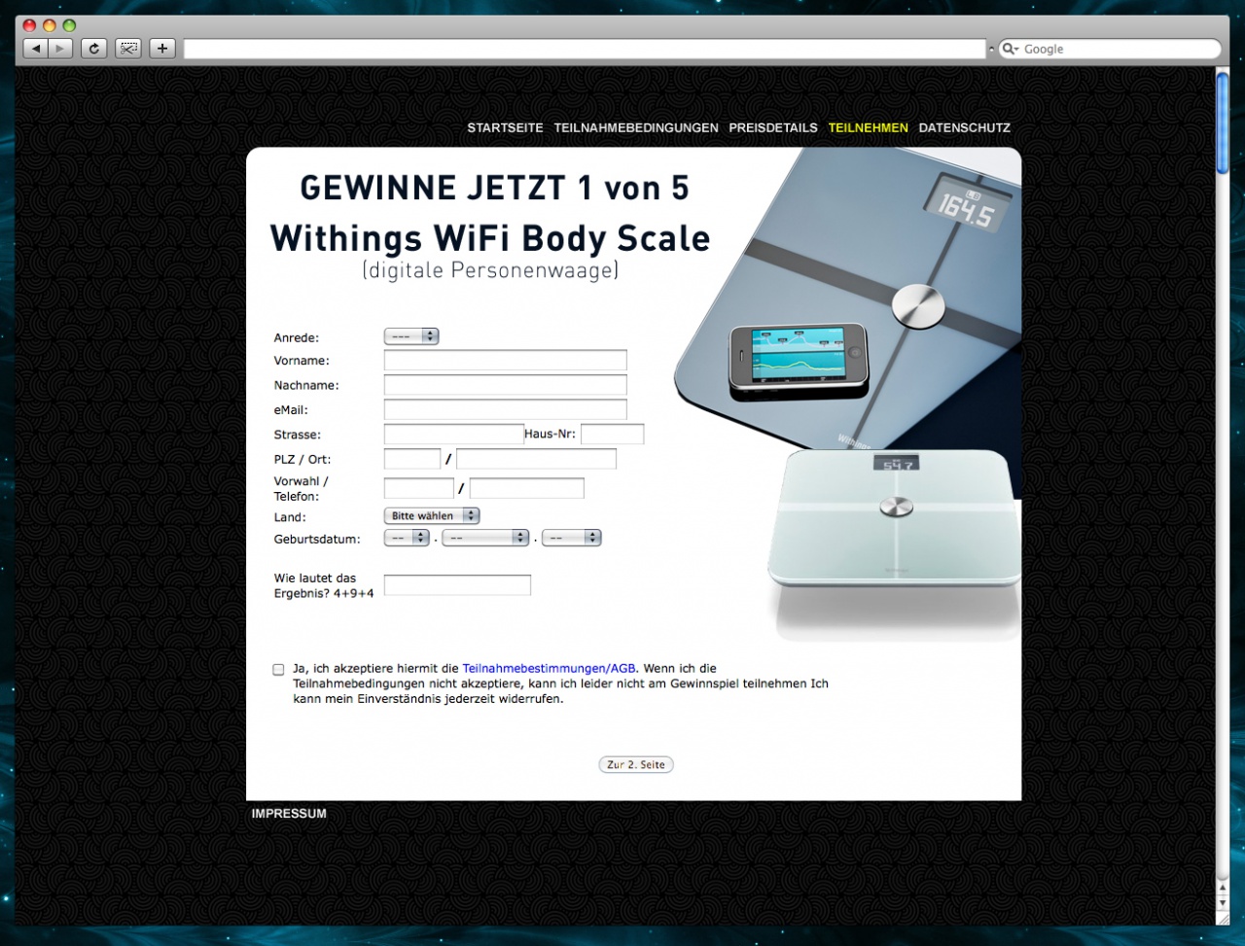Check the accept Teilnahmebedingungen checkbox
The width and height of the screenshot is (1245, 946).
(279, 670)
